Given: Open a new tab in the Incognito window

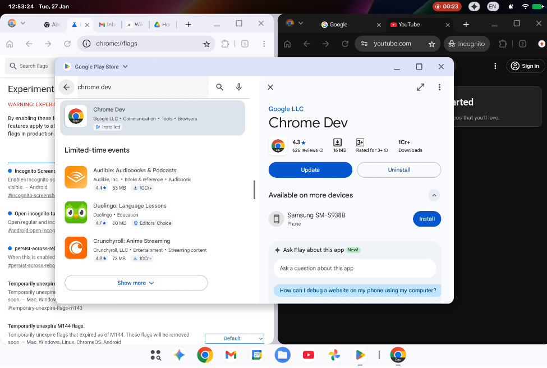Looking at the screenshot, I should point(466,25).
